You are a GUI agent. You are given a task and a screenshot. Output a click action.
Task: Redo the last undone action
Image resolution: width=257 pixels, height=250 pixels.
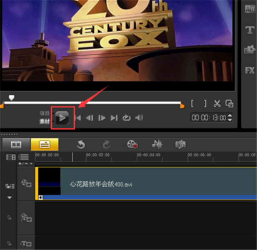coord(106,145)
